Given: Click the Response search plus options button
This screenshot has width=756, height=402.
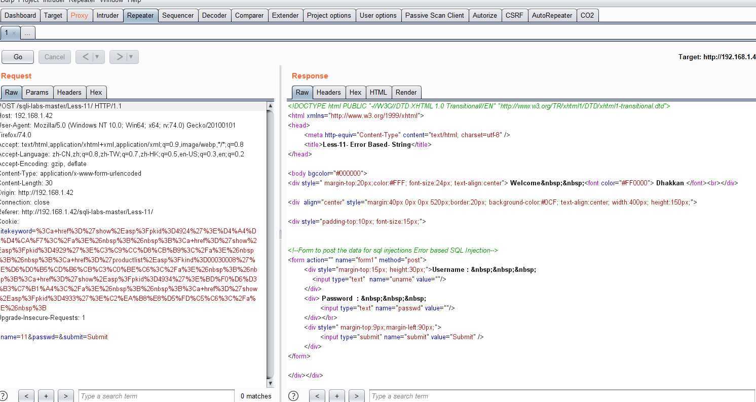Looking at the screenshot, I should tap(336, 396).
